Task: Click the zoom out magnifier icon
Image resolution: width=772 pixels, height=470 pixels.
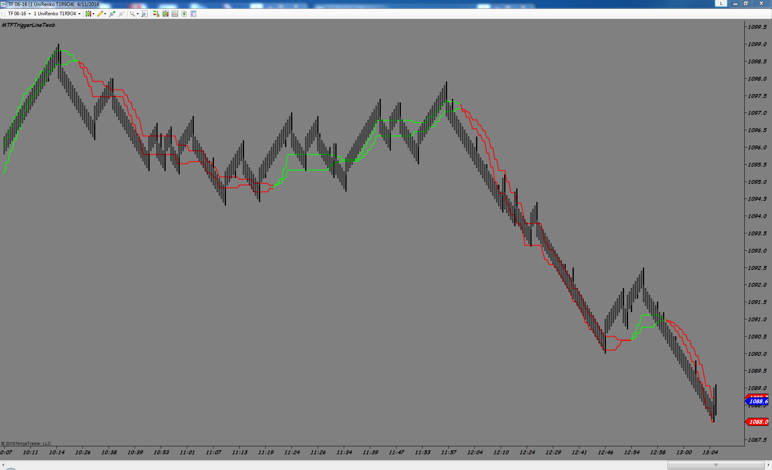Action: [121, 14]
